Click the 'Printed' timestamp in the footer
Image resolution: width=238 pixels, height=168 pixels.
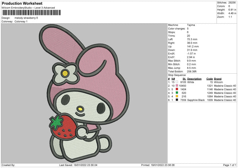[x=158, y=165]
